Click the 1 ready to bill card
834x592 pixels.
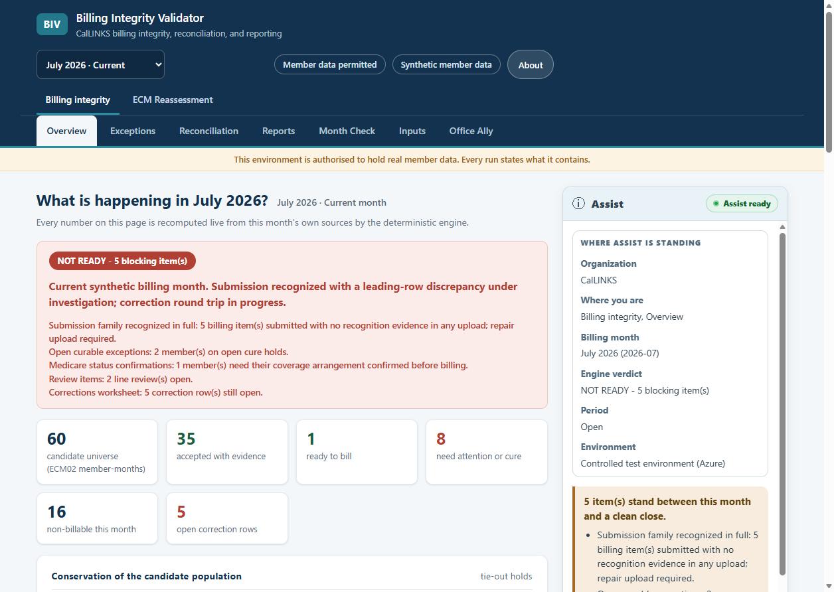point(357,452)
